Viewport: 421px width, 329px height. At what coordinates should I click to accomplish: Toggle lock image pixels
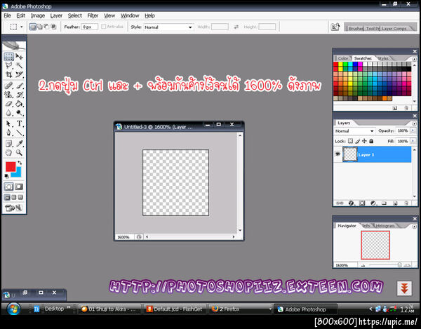coord(357,141)
